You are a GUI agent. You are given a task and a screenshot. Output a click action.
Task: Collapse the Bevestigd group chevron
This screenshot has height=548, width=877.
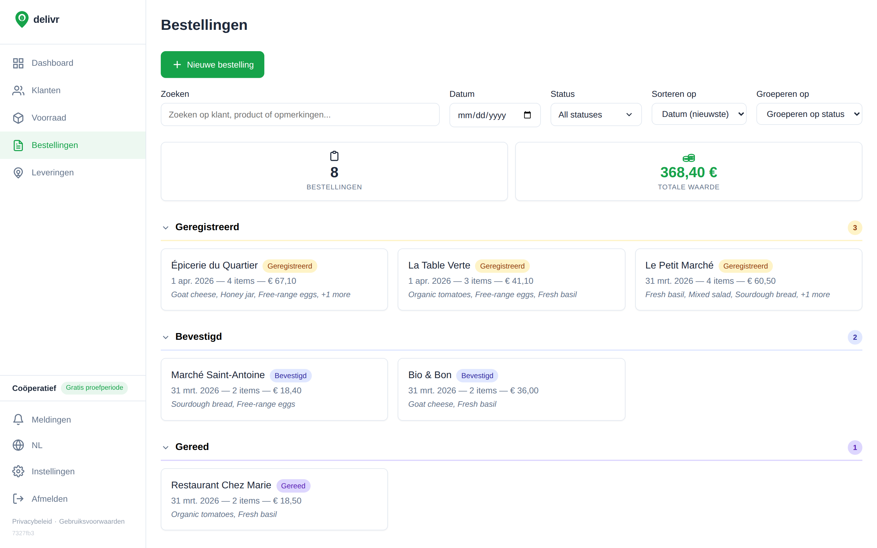pos(166,337)
